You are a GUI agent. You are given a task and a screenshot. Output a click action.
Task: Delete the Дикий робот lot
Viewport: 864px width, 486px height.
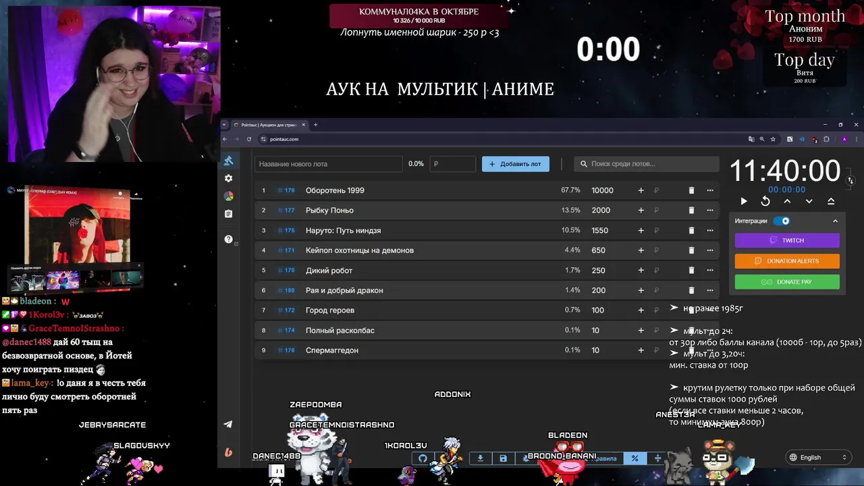pyautogui.click(x=691, y=271)
